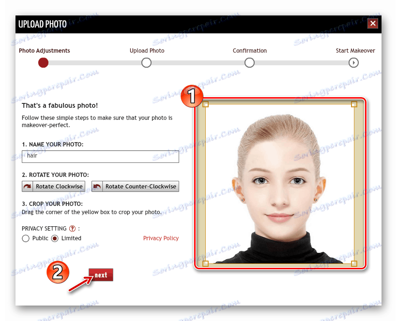This screenshot has height=321, width=397.
Task: Click the Photo Adjustments step circle
Action: [x=43, y=63]
